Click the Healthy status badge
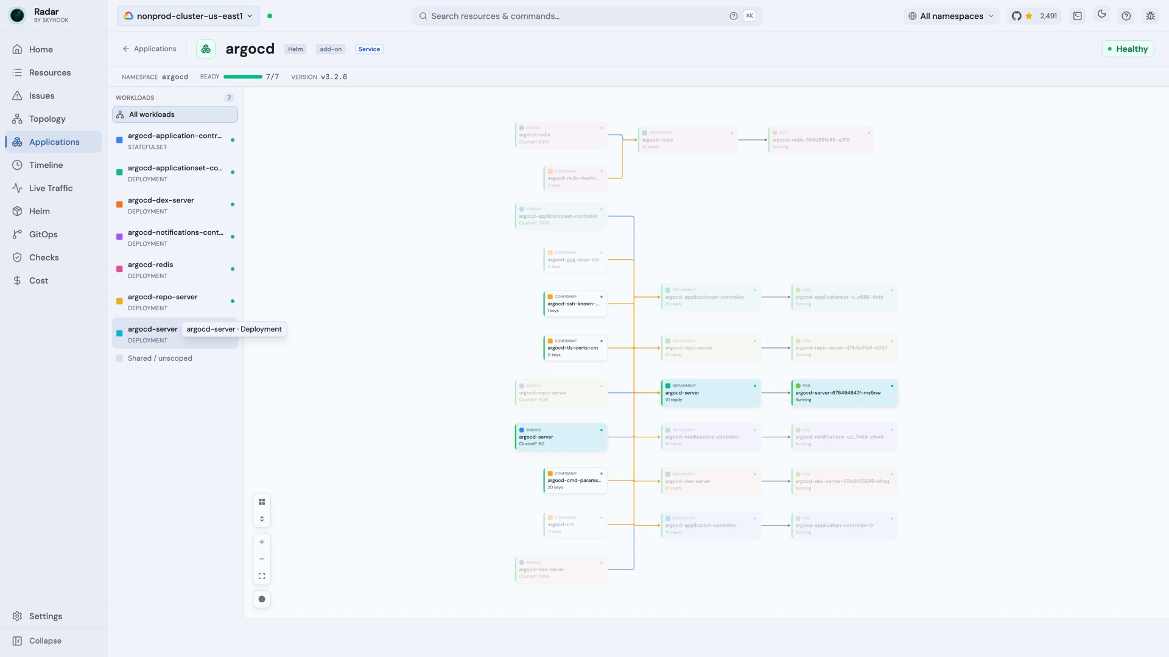This screenshot has width=1169, height=657. click(1128, 49)
